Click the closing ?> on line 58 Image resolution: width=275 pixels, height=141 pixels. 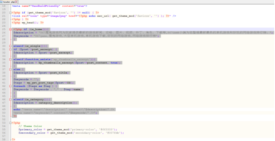tap(14, 139)
